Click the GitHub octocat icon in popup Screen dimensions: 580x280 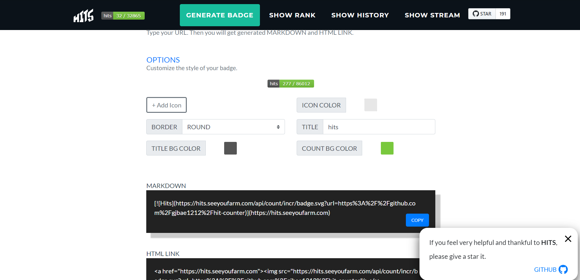click(563, 269)
